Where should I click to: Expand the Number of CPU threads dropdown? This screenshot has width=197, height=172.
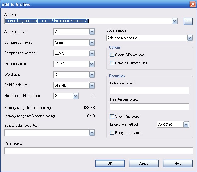75,96
